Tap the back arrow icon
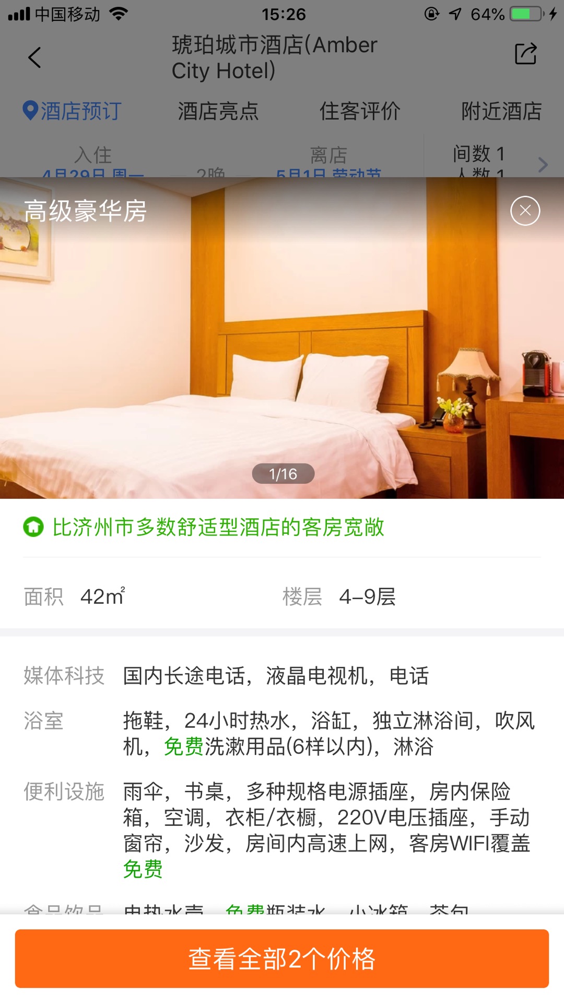564x1003 pixels. coord(34,57)
